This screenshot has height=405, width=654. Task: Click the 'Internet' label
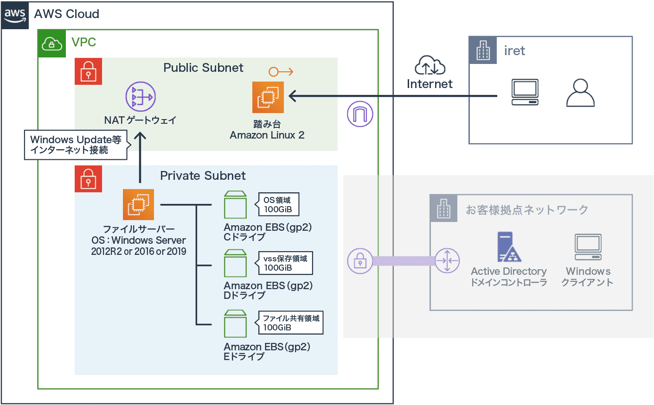click(x=430, y=84)
